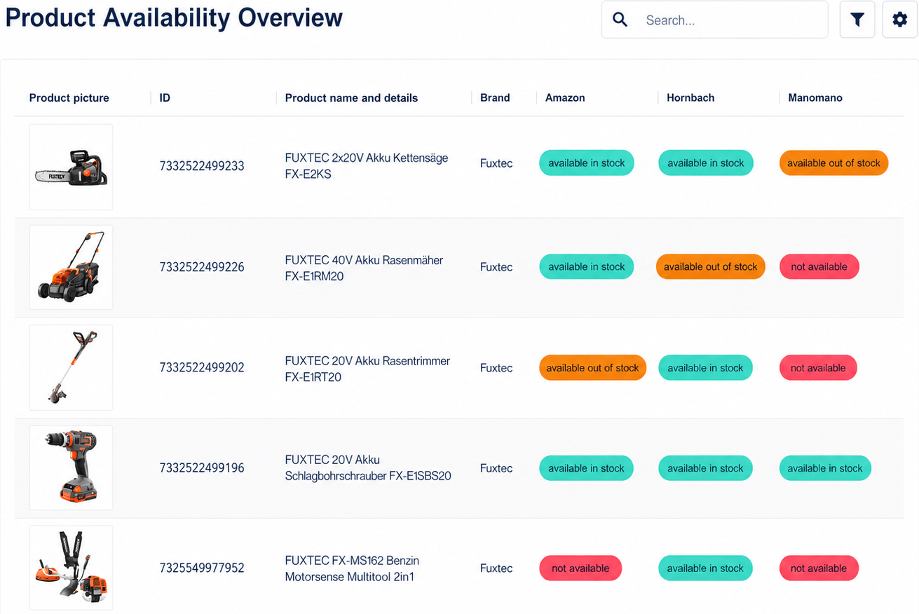Open settings via the gear icon

pos(899,20)
